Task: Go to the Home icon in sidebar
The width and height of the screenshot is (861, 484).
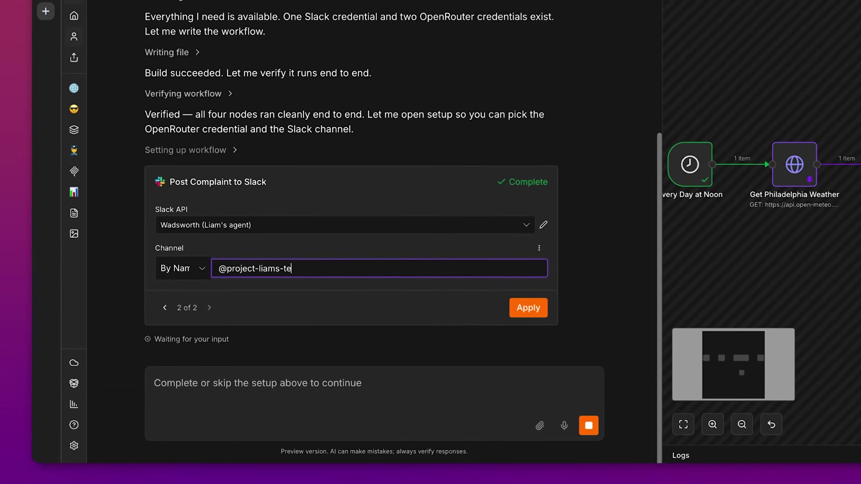Action: tap(74, 16)
